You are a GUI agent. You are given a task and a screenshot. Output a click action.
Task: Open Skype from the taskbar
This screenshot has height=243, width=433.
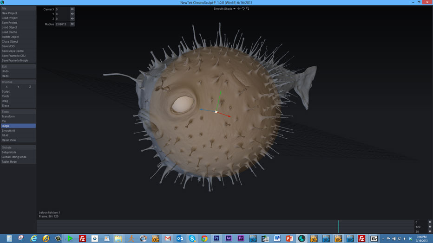tap(192, 238)
